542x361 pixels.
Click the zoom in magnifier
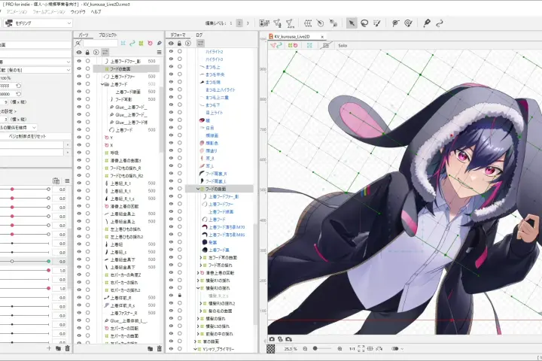pyautogui.click(x=340, y=348)
